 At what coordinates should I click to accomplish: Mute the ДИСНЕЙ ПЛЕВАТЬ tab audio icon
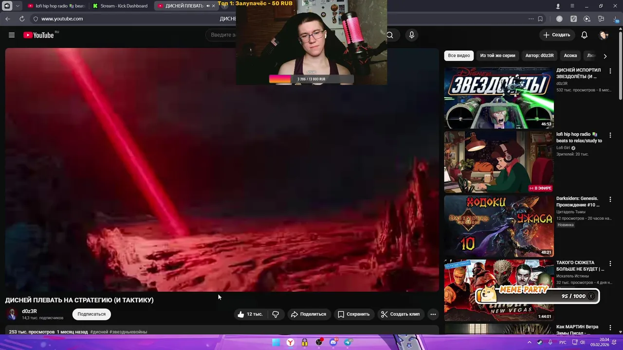pyautogui.click(x=208, y=6)
